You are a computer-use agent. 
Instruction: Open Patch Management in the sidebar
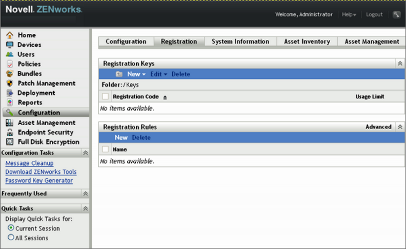click(x=47, y=84)
